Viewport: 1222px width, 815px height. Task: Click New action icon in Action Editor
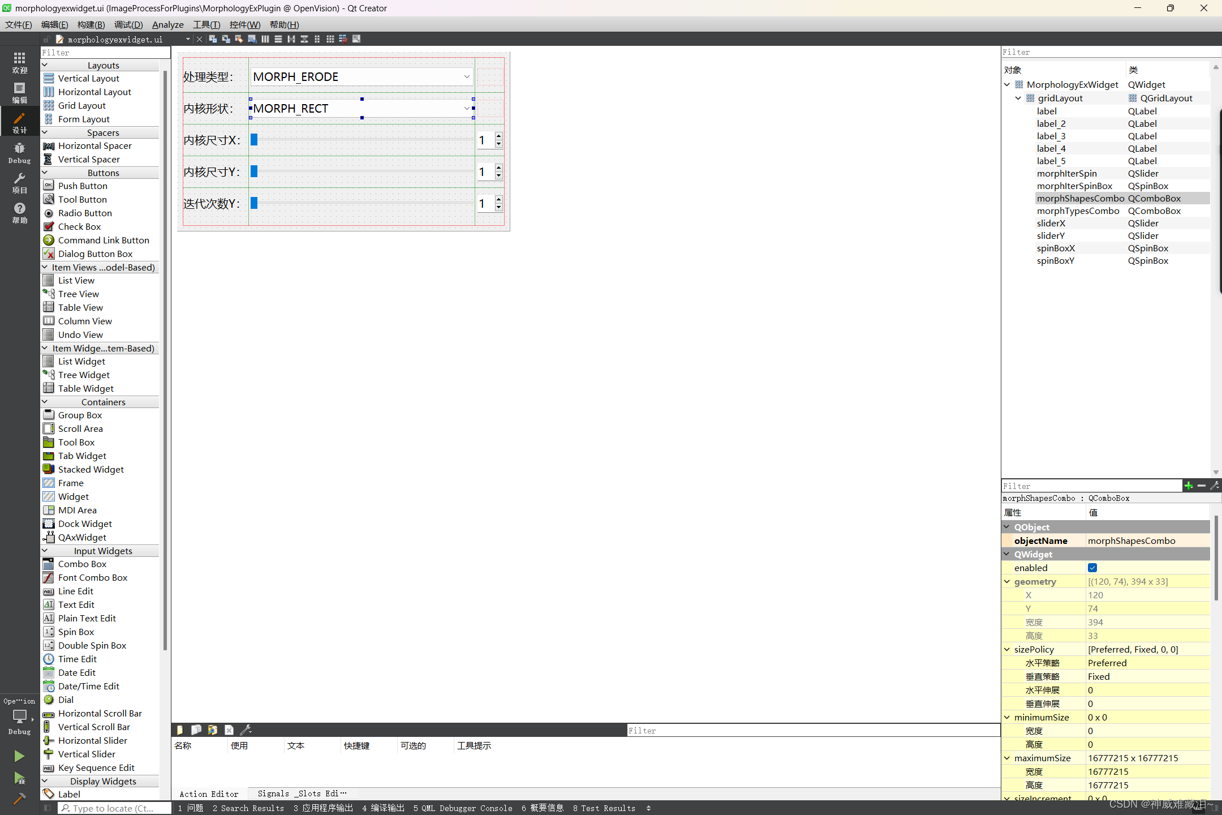[180, 730]
